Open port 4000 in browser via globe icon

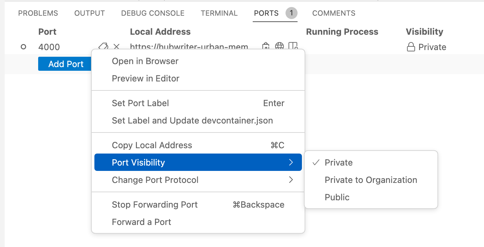click(279, 46)
